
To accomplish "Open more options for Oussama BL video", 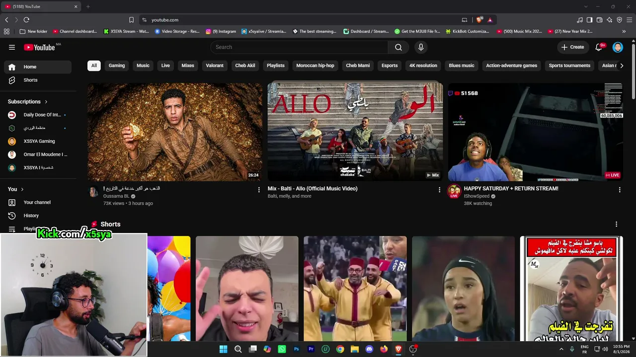I will [x=259, y=189].
